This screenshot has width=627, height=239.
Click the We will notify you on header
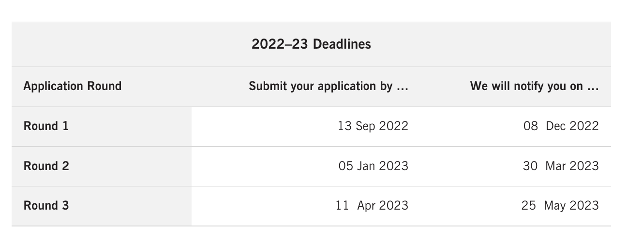point(534,86)
